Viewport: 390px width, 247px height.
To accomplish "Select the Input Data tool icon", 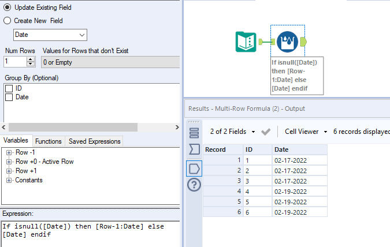I will (x=247, y=42).
